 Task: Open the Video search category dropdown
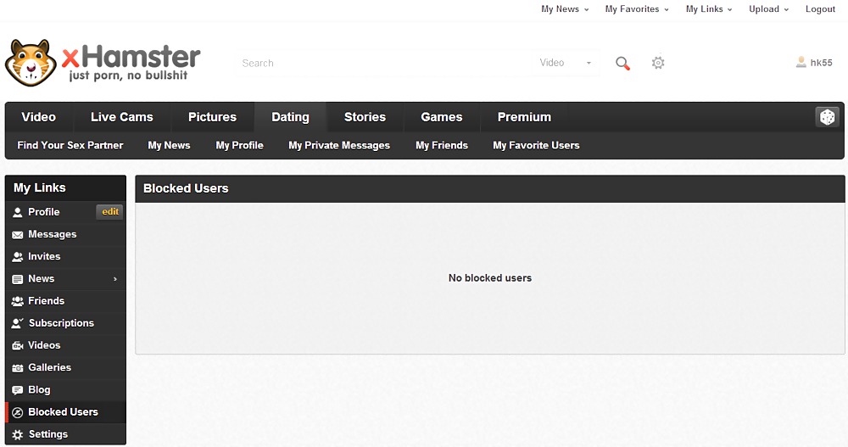[566, 63]
